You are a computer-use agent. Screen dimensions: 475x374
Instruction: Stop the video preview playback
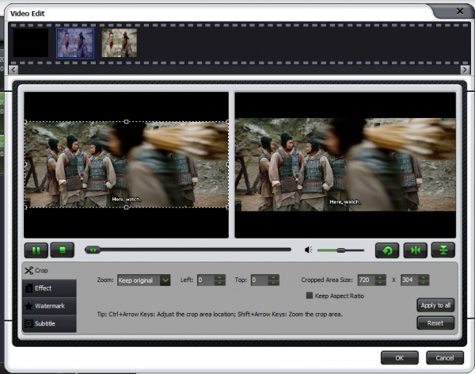pos(63,250)
